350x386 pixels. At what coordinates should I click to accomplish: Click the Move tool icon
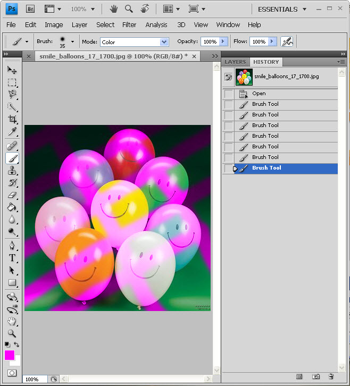coord(12,70)
